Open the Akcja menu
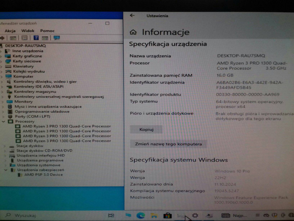The width and height of the screenshot is (294, 221). [10, 31]
